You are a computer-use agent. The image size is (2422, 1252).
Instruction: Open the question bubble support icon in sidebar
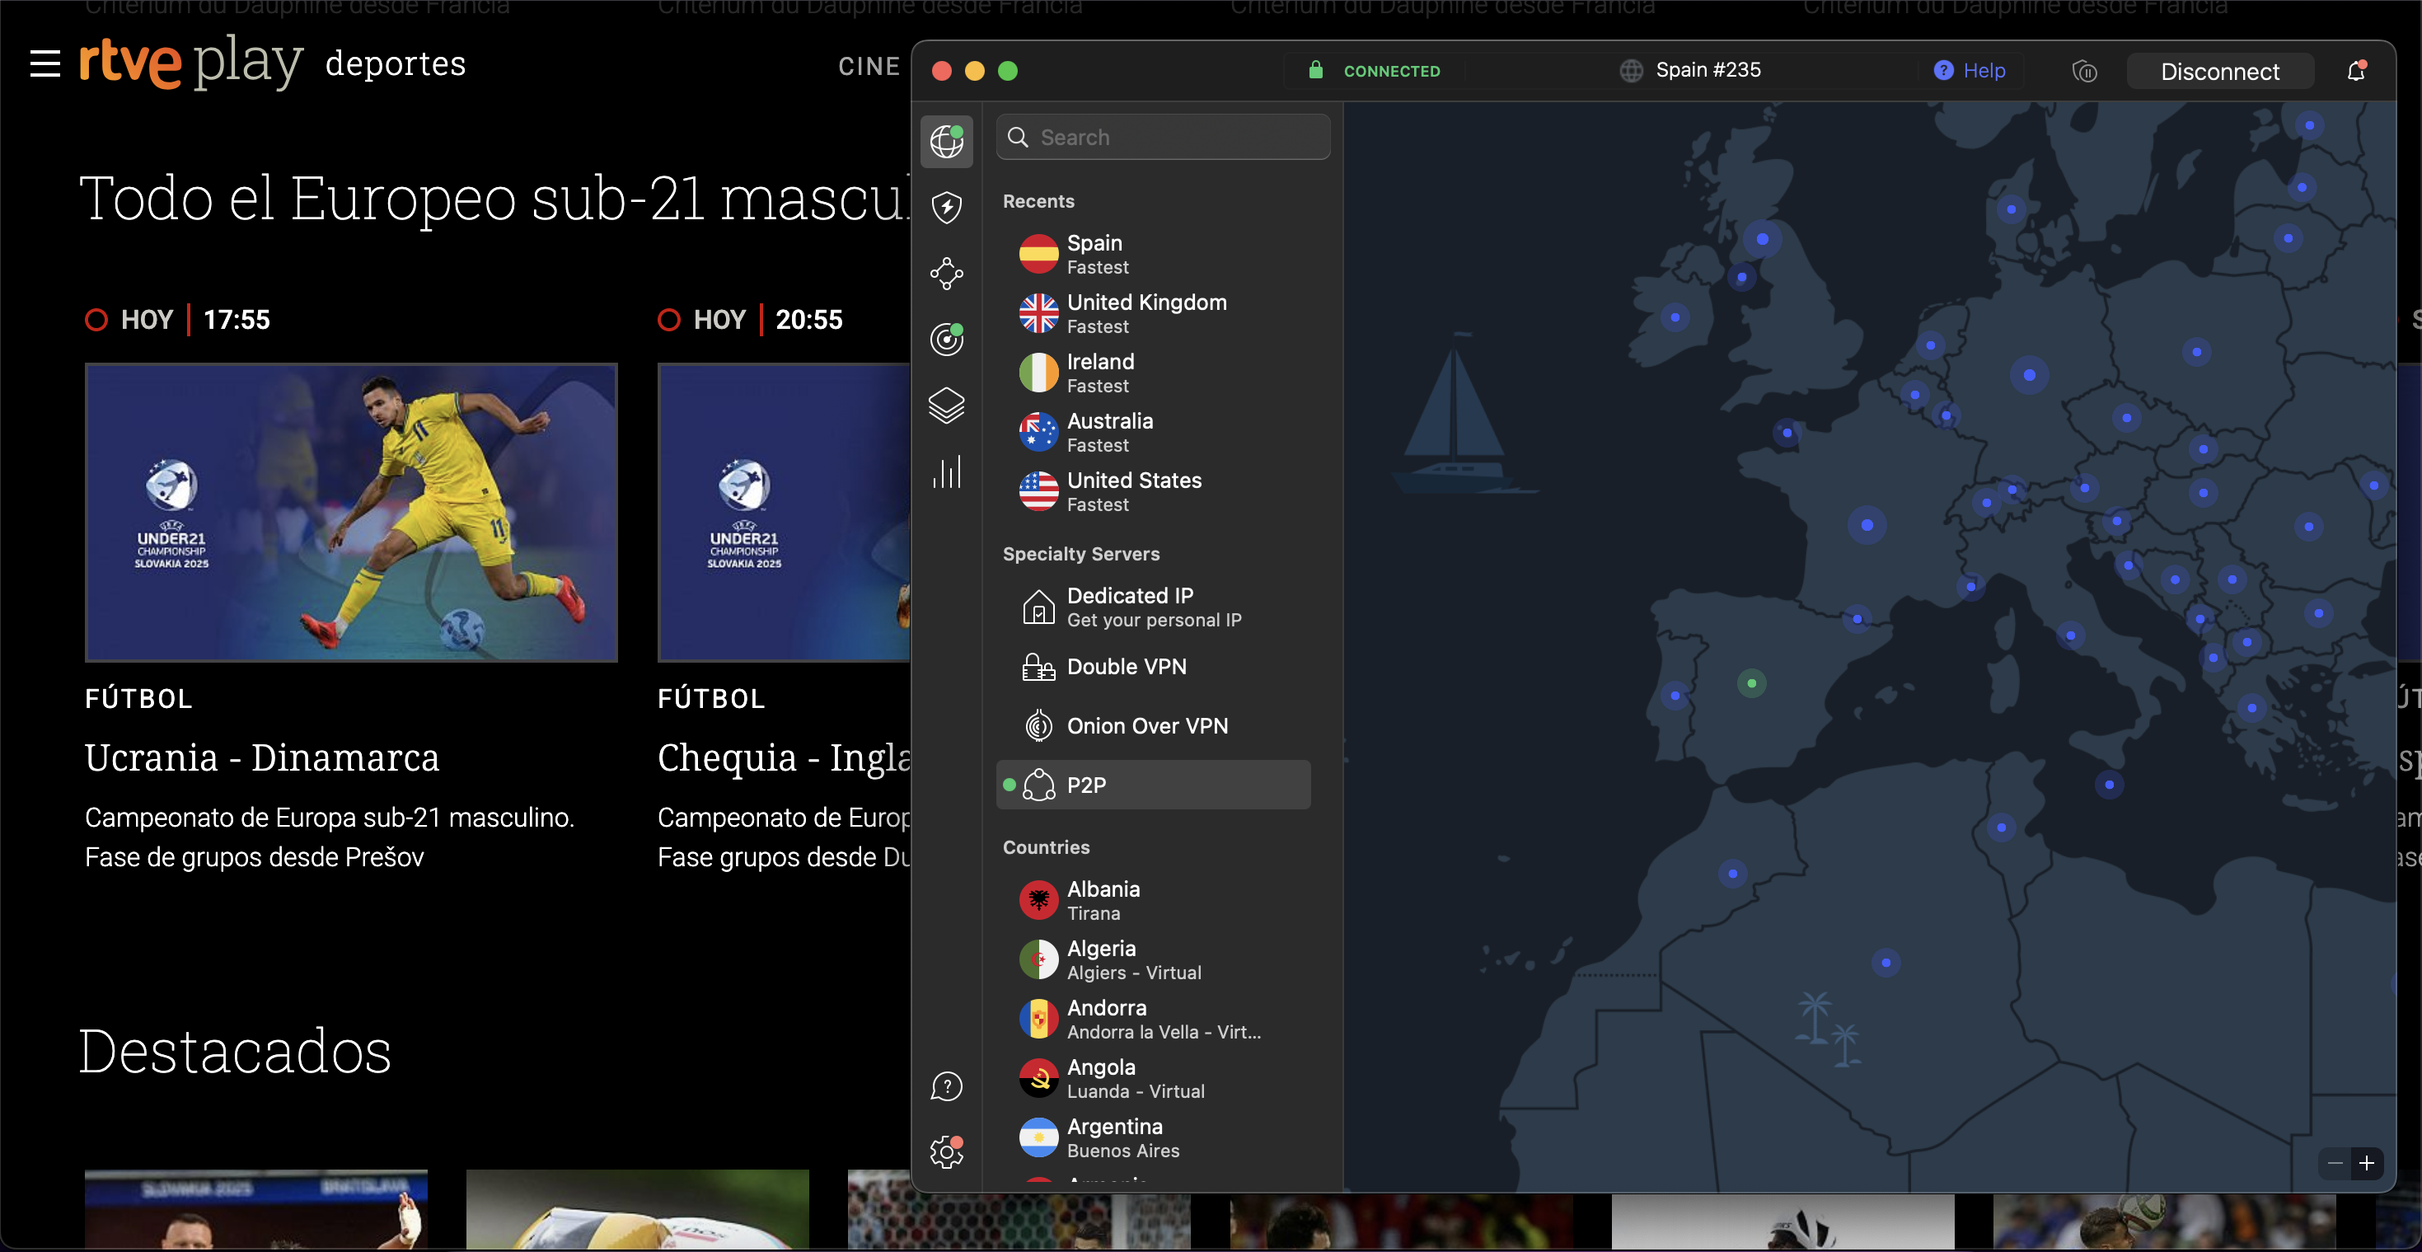point(946,1086)
